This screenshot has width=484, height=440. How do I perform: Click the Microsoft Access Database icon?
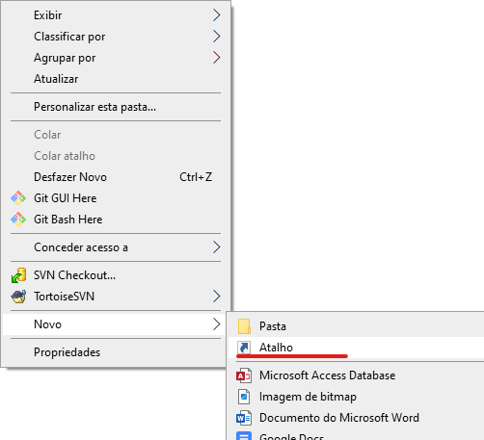coord(244,375)
